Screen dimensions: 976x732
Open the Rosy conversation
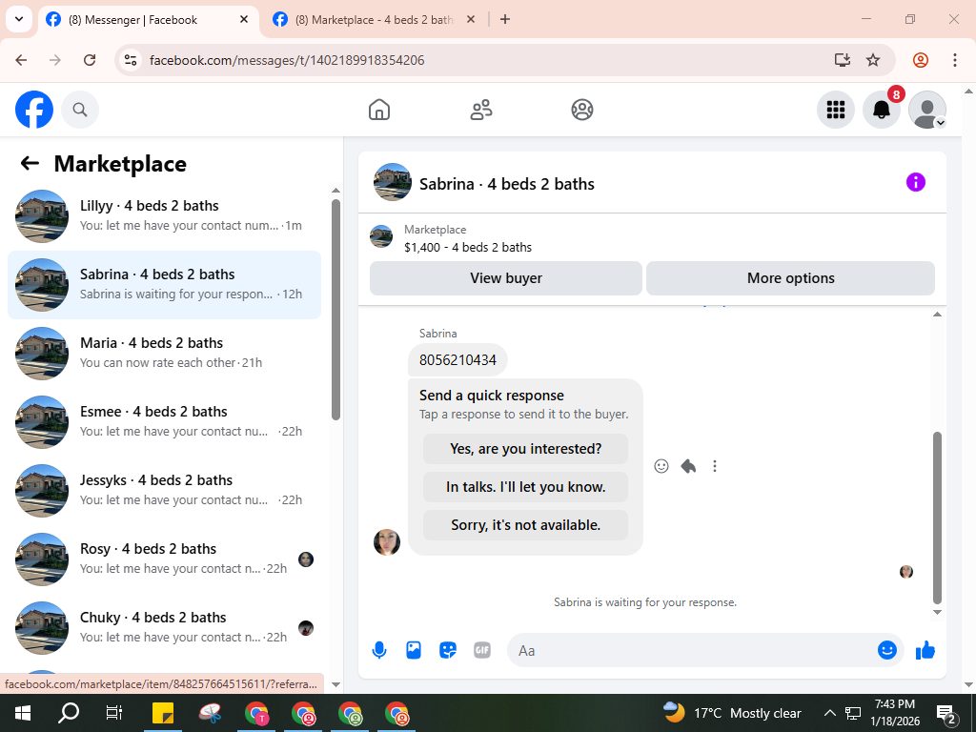164,559
